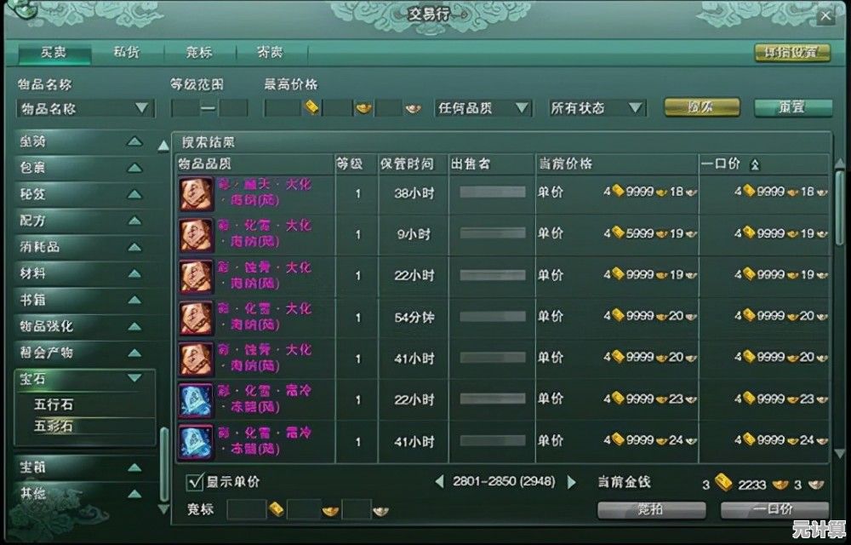Click the gold amount field under 最高价格
851x545 pixels.
tap(283, 108)
